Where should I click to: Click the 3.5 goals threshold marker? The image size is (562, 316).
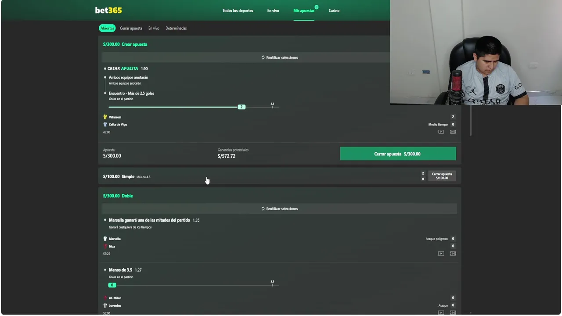tap(272, 283)
